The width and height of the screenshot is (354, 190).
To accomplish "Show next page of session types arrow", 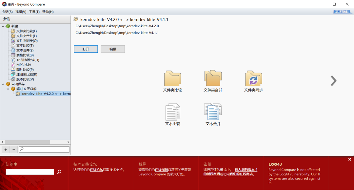I will (333, 81).
